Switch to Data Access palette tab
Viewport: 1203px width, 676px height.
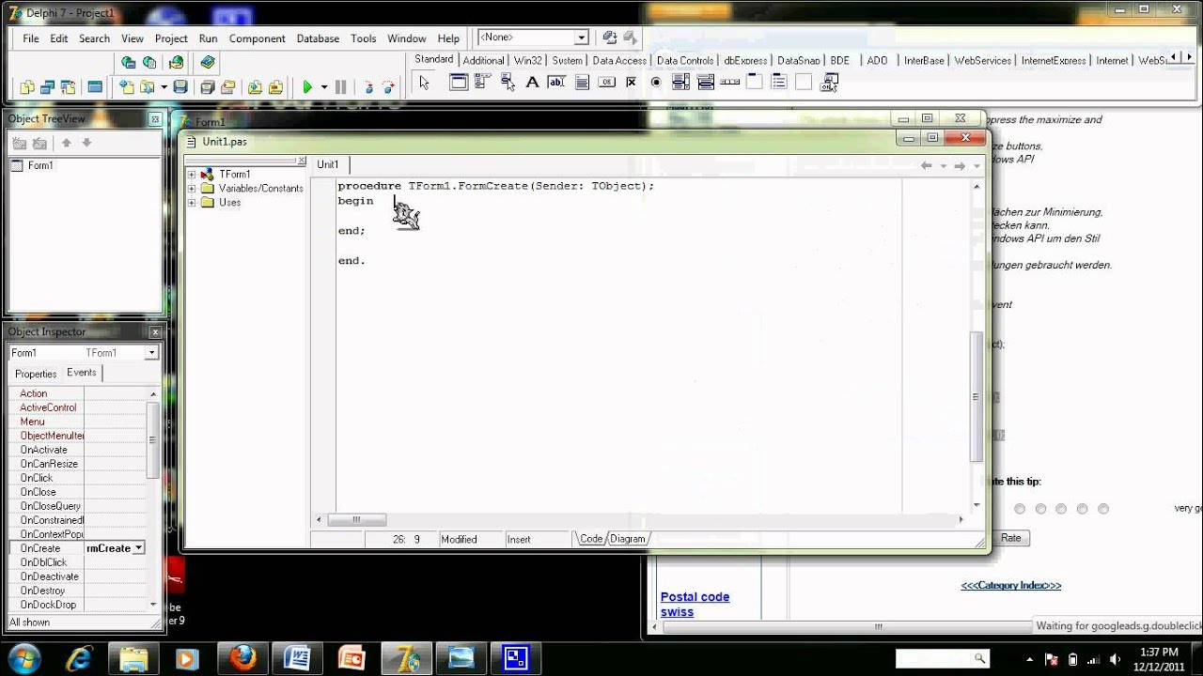click(x=619, y=60)
